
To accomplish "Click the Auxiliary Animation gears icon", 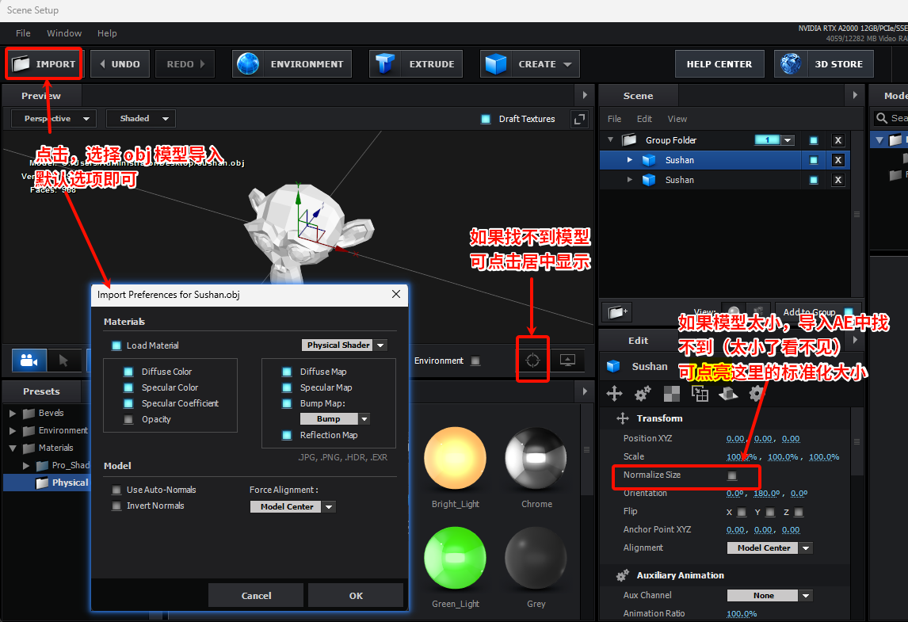I will (623, 575).
